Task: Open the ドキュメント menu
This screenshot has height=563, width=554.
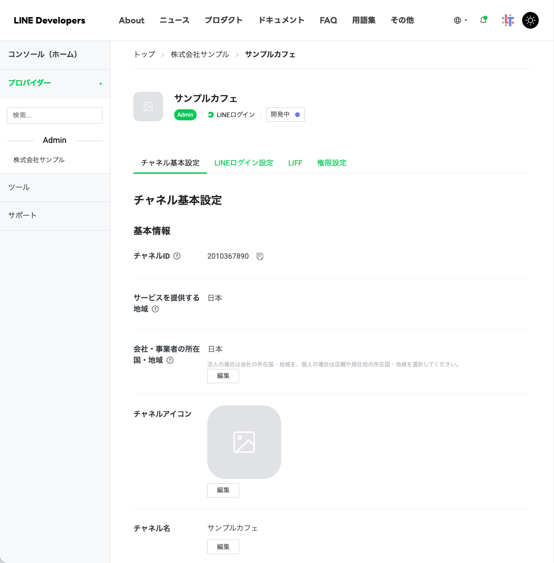Action: (281, 20)
